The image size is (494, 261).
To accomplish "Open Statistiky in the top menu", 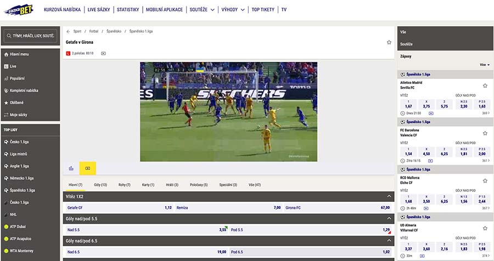I will pos(129,9).
